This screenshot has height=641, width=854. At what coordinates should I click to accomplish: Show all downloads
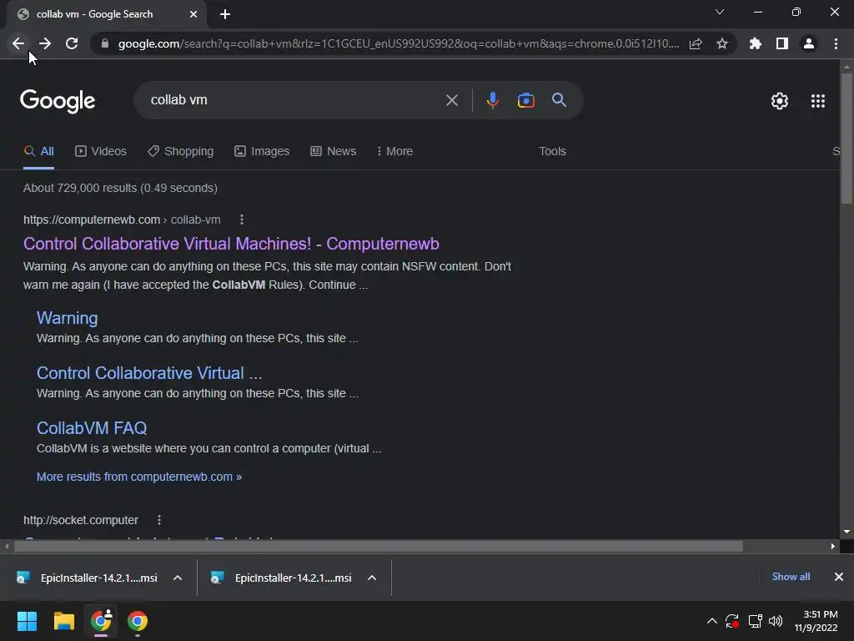791,577
